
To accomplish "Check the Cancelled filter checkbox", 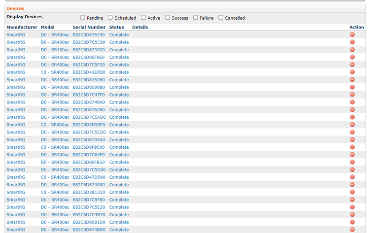I will [x=221, y=17].
